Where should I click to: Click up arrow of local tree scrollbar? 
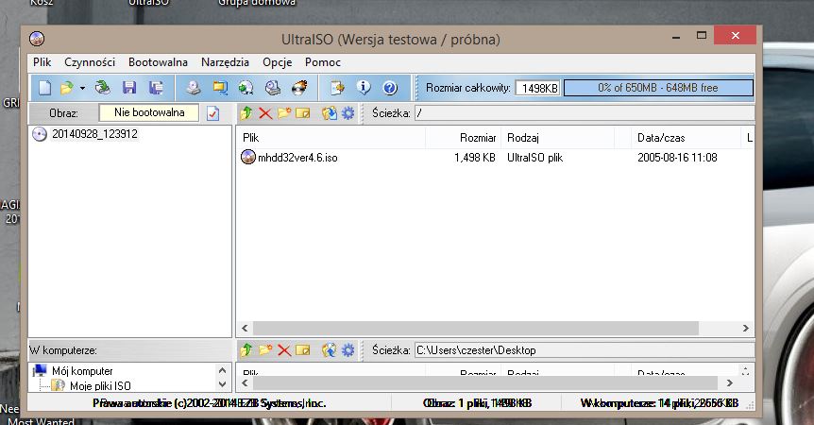(x=222, y=370)
